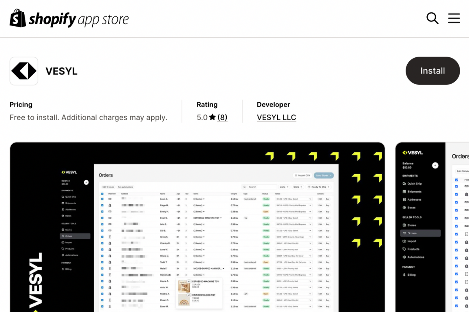The width and height of the screenshot is (469, 312).
Task: Open the VESYL LLC developer link
Action: [276, 117]
